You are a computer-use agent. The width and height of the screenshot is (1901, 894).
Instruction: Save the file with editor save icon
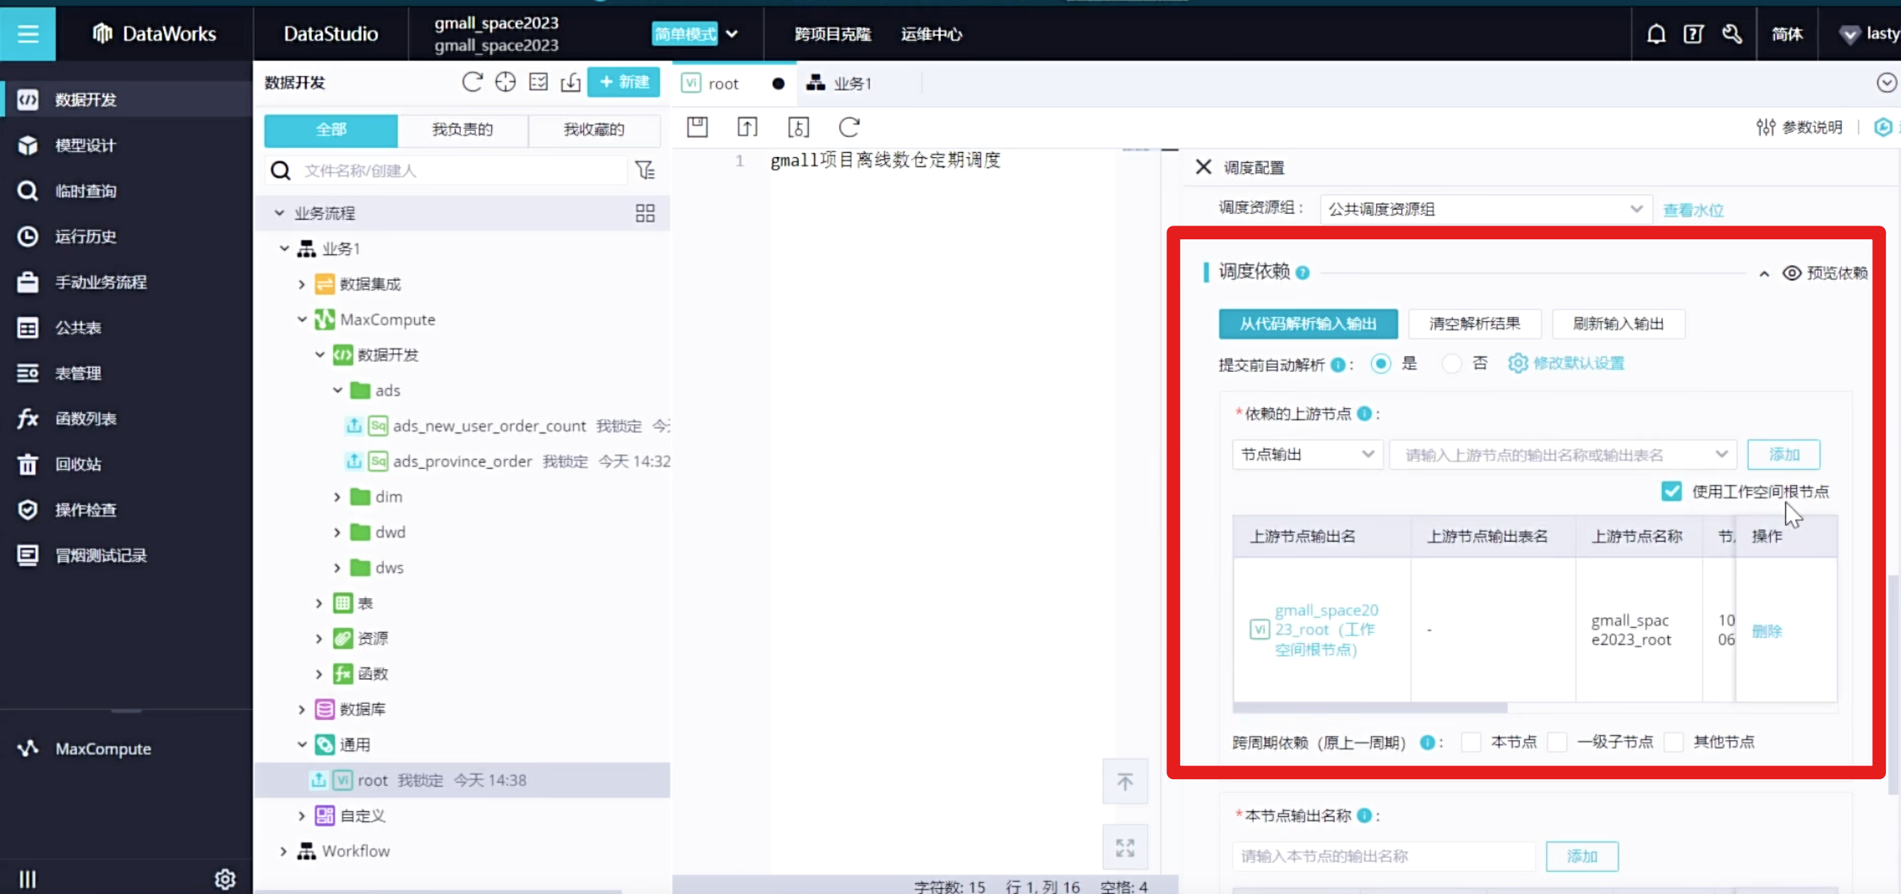coord(697,127)
